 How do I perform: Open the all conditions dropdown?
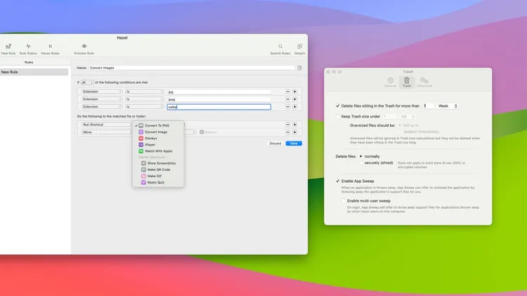87,82
